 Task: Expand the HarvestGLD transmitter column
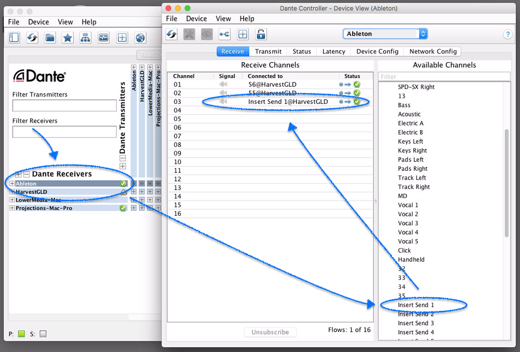coord(142,67)
